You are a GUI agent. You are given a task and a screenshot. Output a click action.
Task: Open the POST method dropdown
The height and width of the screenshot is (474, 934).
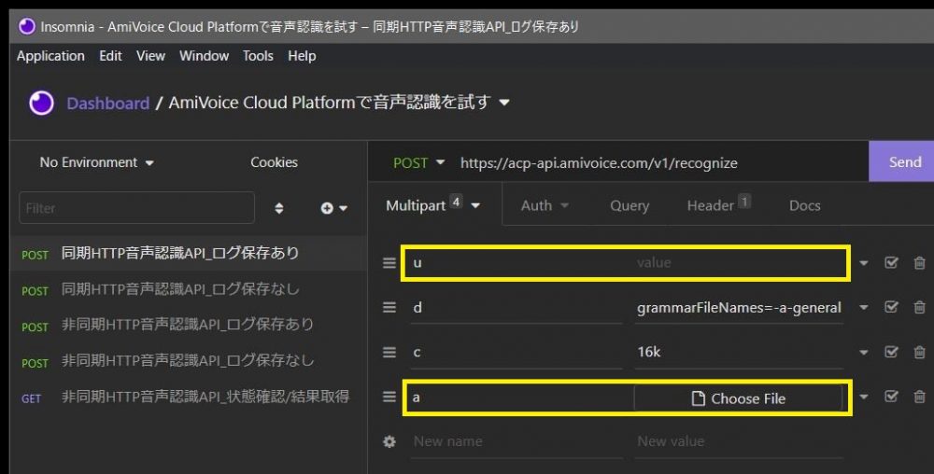[x=418, y=163]
